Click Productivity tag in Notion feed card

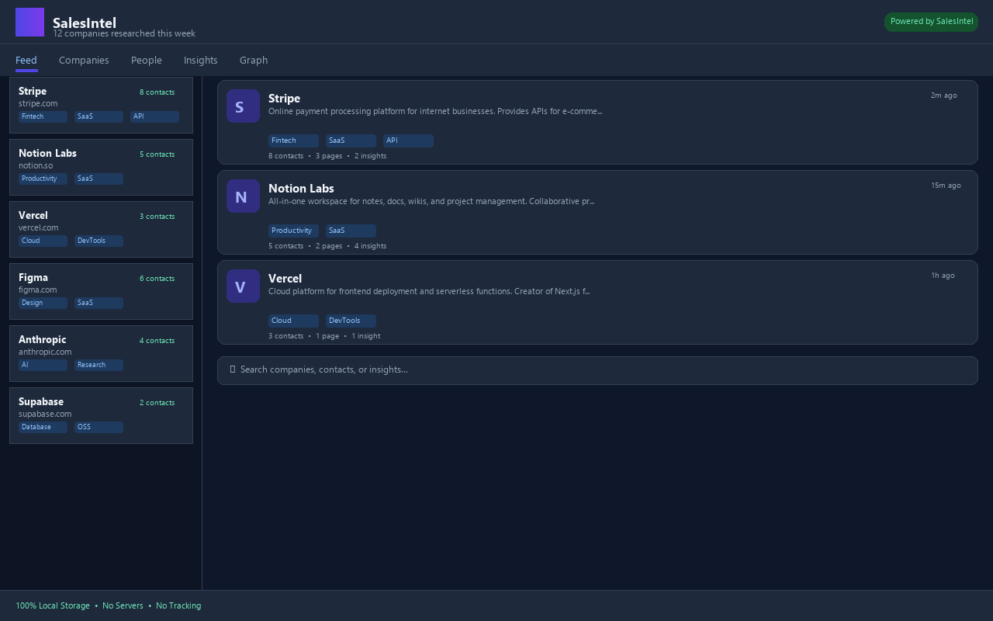pyautogui.click(x=293, y=231)
